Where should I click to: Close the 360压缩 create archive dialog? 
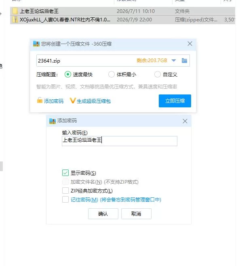pos(190,44)
